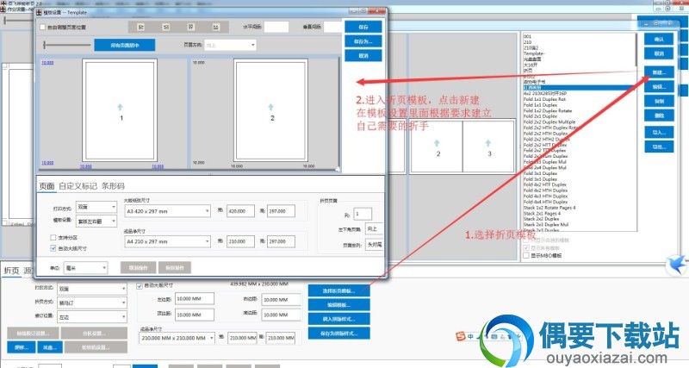Screen dimensions: 689x368
Task: Switch to 自定义标记 tab
Action: pyautogui.click(x=78, y=186)
